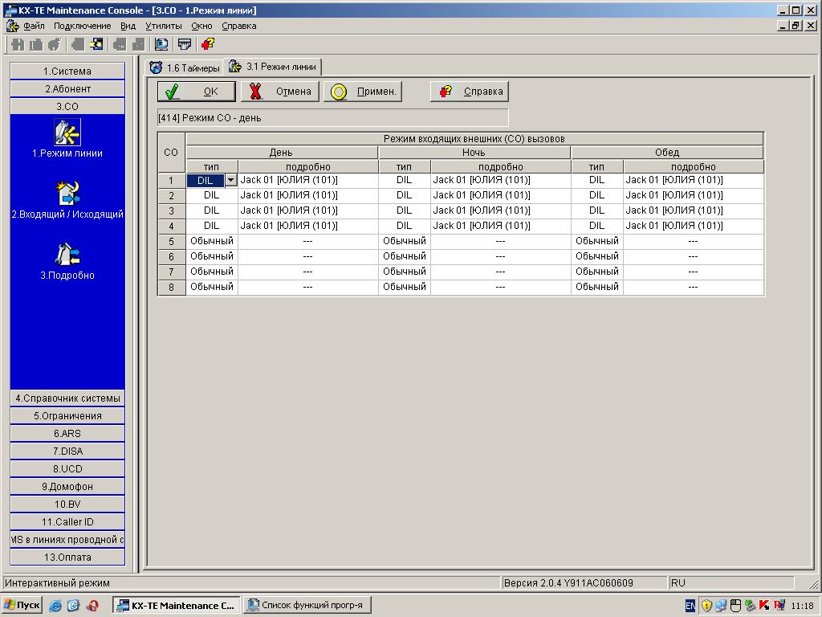Open the Окно menu

pyautogui.click(x=201, y=26)
